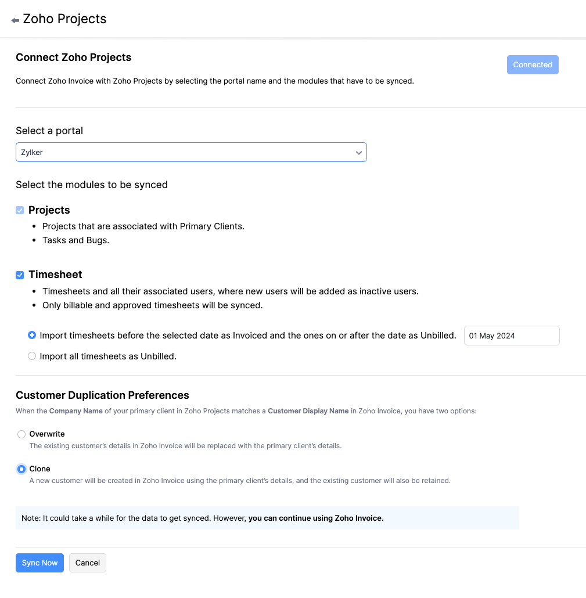Go back using the arrow icon
This screenshot has width=586, height=598.
15,20
